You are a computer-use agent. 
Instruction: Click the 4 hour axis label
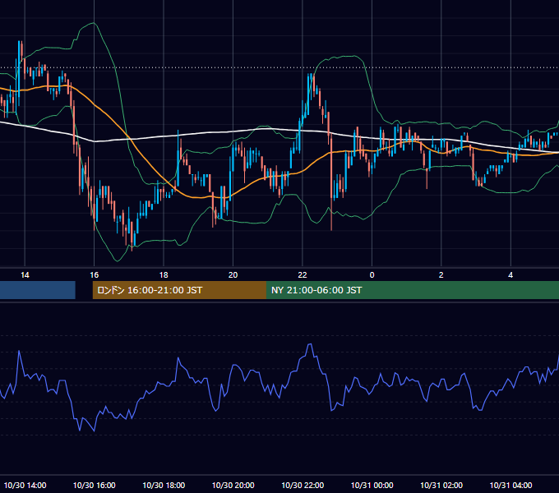(x=510, y=275)
